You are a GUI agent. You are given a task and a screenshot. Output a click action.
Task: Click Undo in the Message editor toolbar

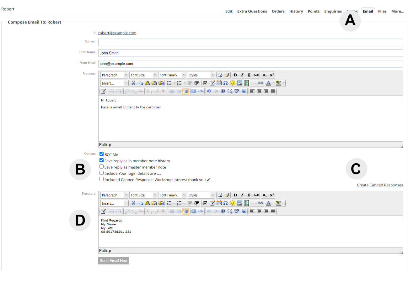click(209, 91)
